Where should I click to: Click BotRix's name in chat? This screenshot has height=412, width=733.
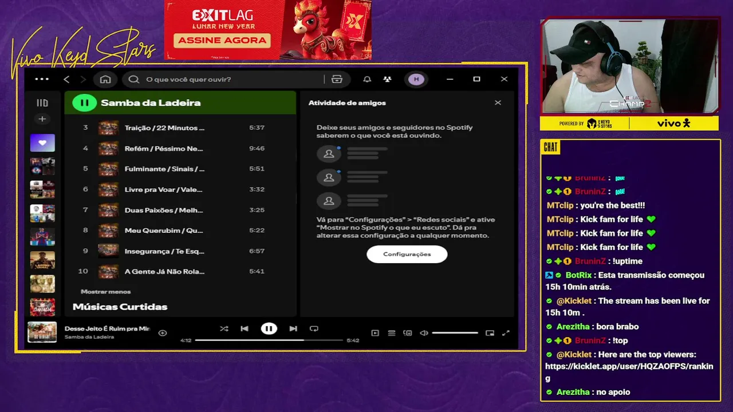click(578, 275)
